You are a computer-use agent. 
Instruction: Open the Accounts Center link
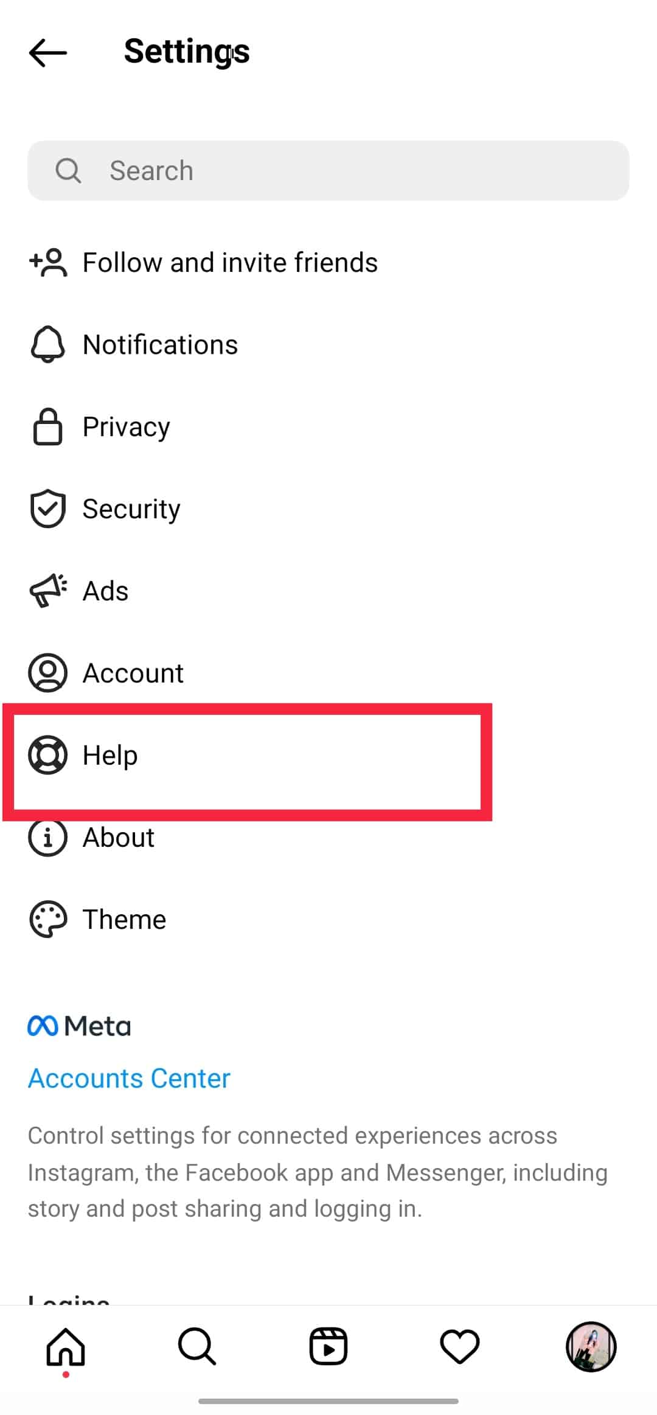[129, 1079]
